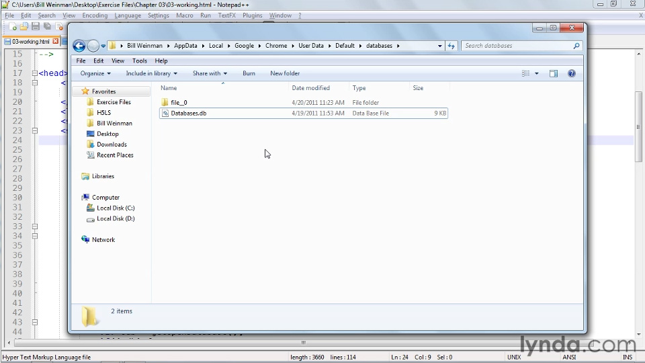Open Notepad++ TextFX menu
Image resolution: width=645 pixels, height=363 pixels.
click(226, 15)
